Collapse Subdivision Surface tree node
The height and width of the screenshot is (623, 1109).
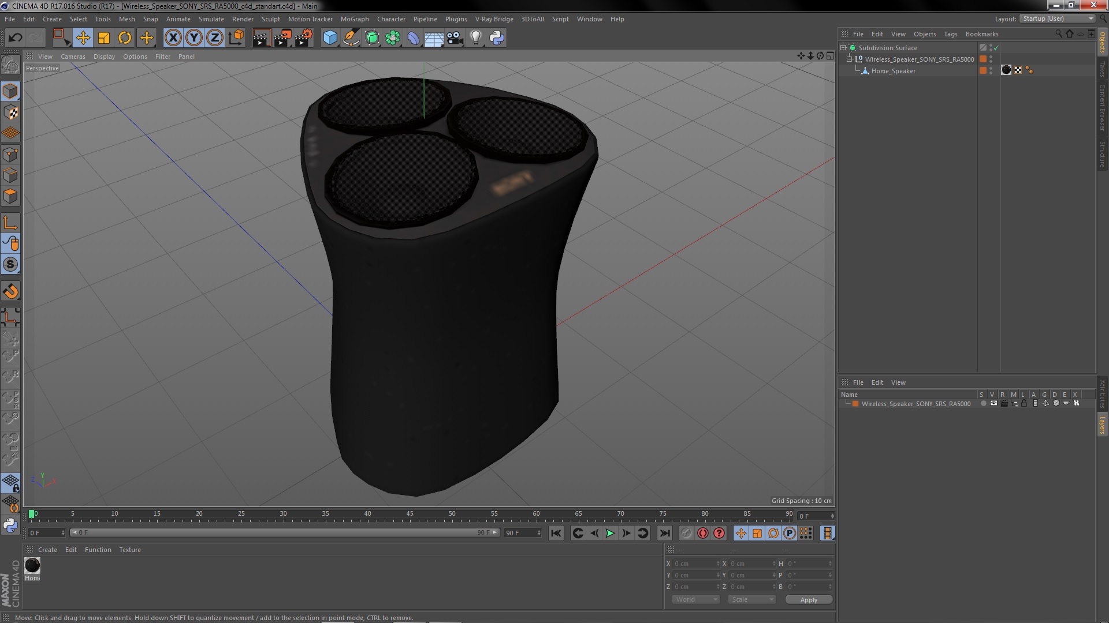coord(843,48)
